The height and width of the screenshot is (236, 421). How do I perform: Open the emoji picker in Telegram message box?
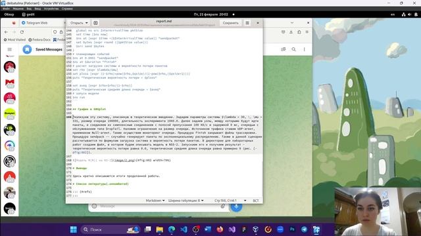pyautogui.click(x=94, y=206)
